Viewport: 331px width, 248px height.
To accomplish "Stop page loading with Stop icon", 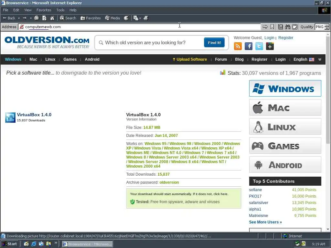I will (x=37, y=18).
